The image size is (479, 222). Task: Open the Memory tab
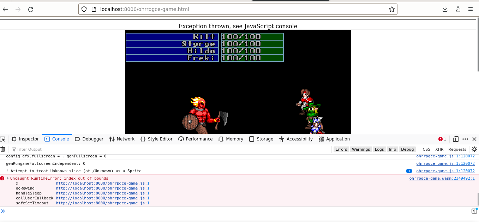point(231,139)
